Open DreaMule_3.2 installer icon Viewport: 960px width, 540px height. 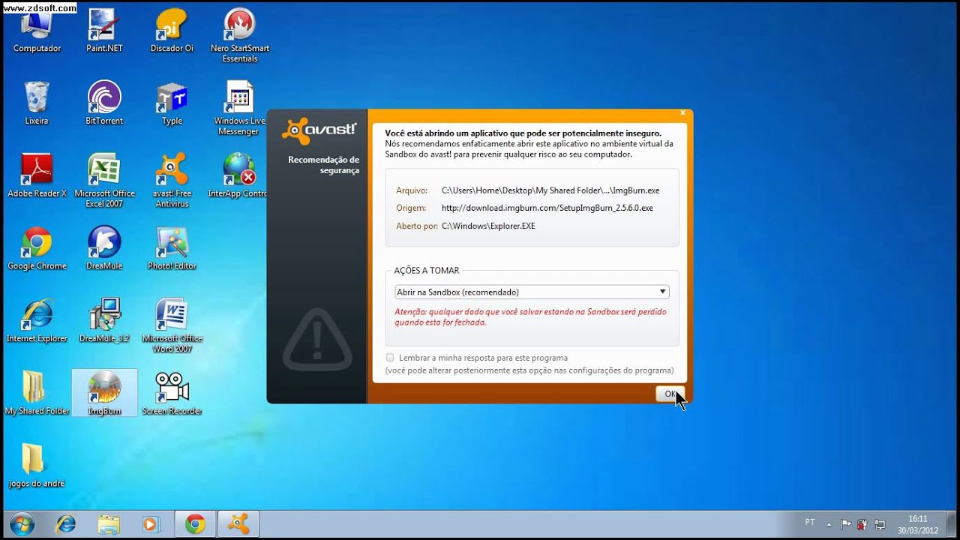coord(104,321)
